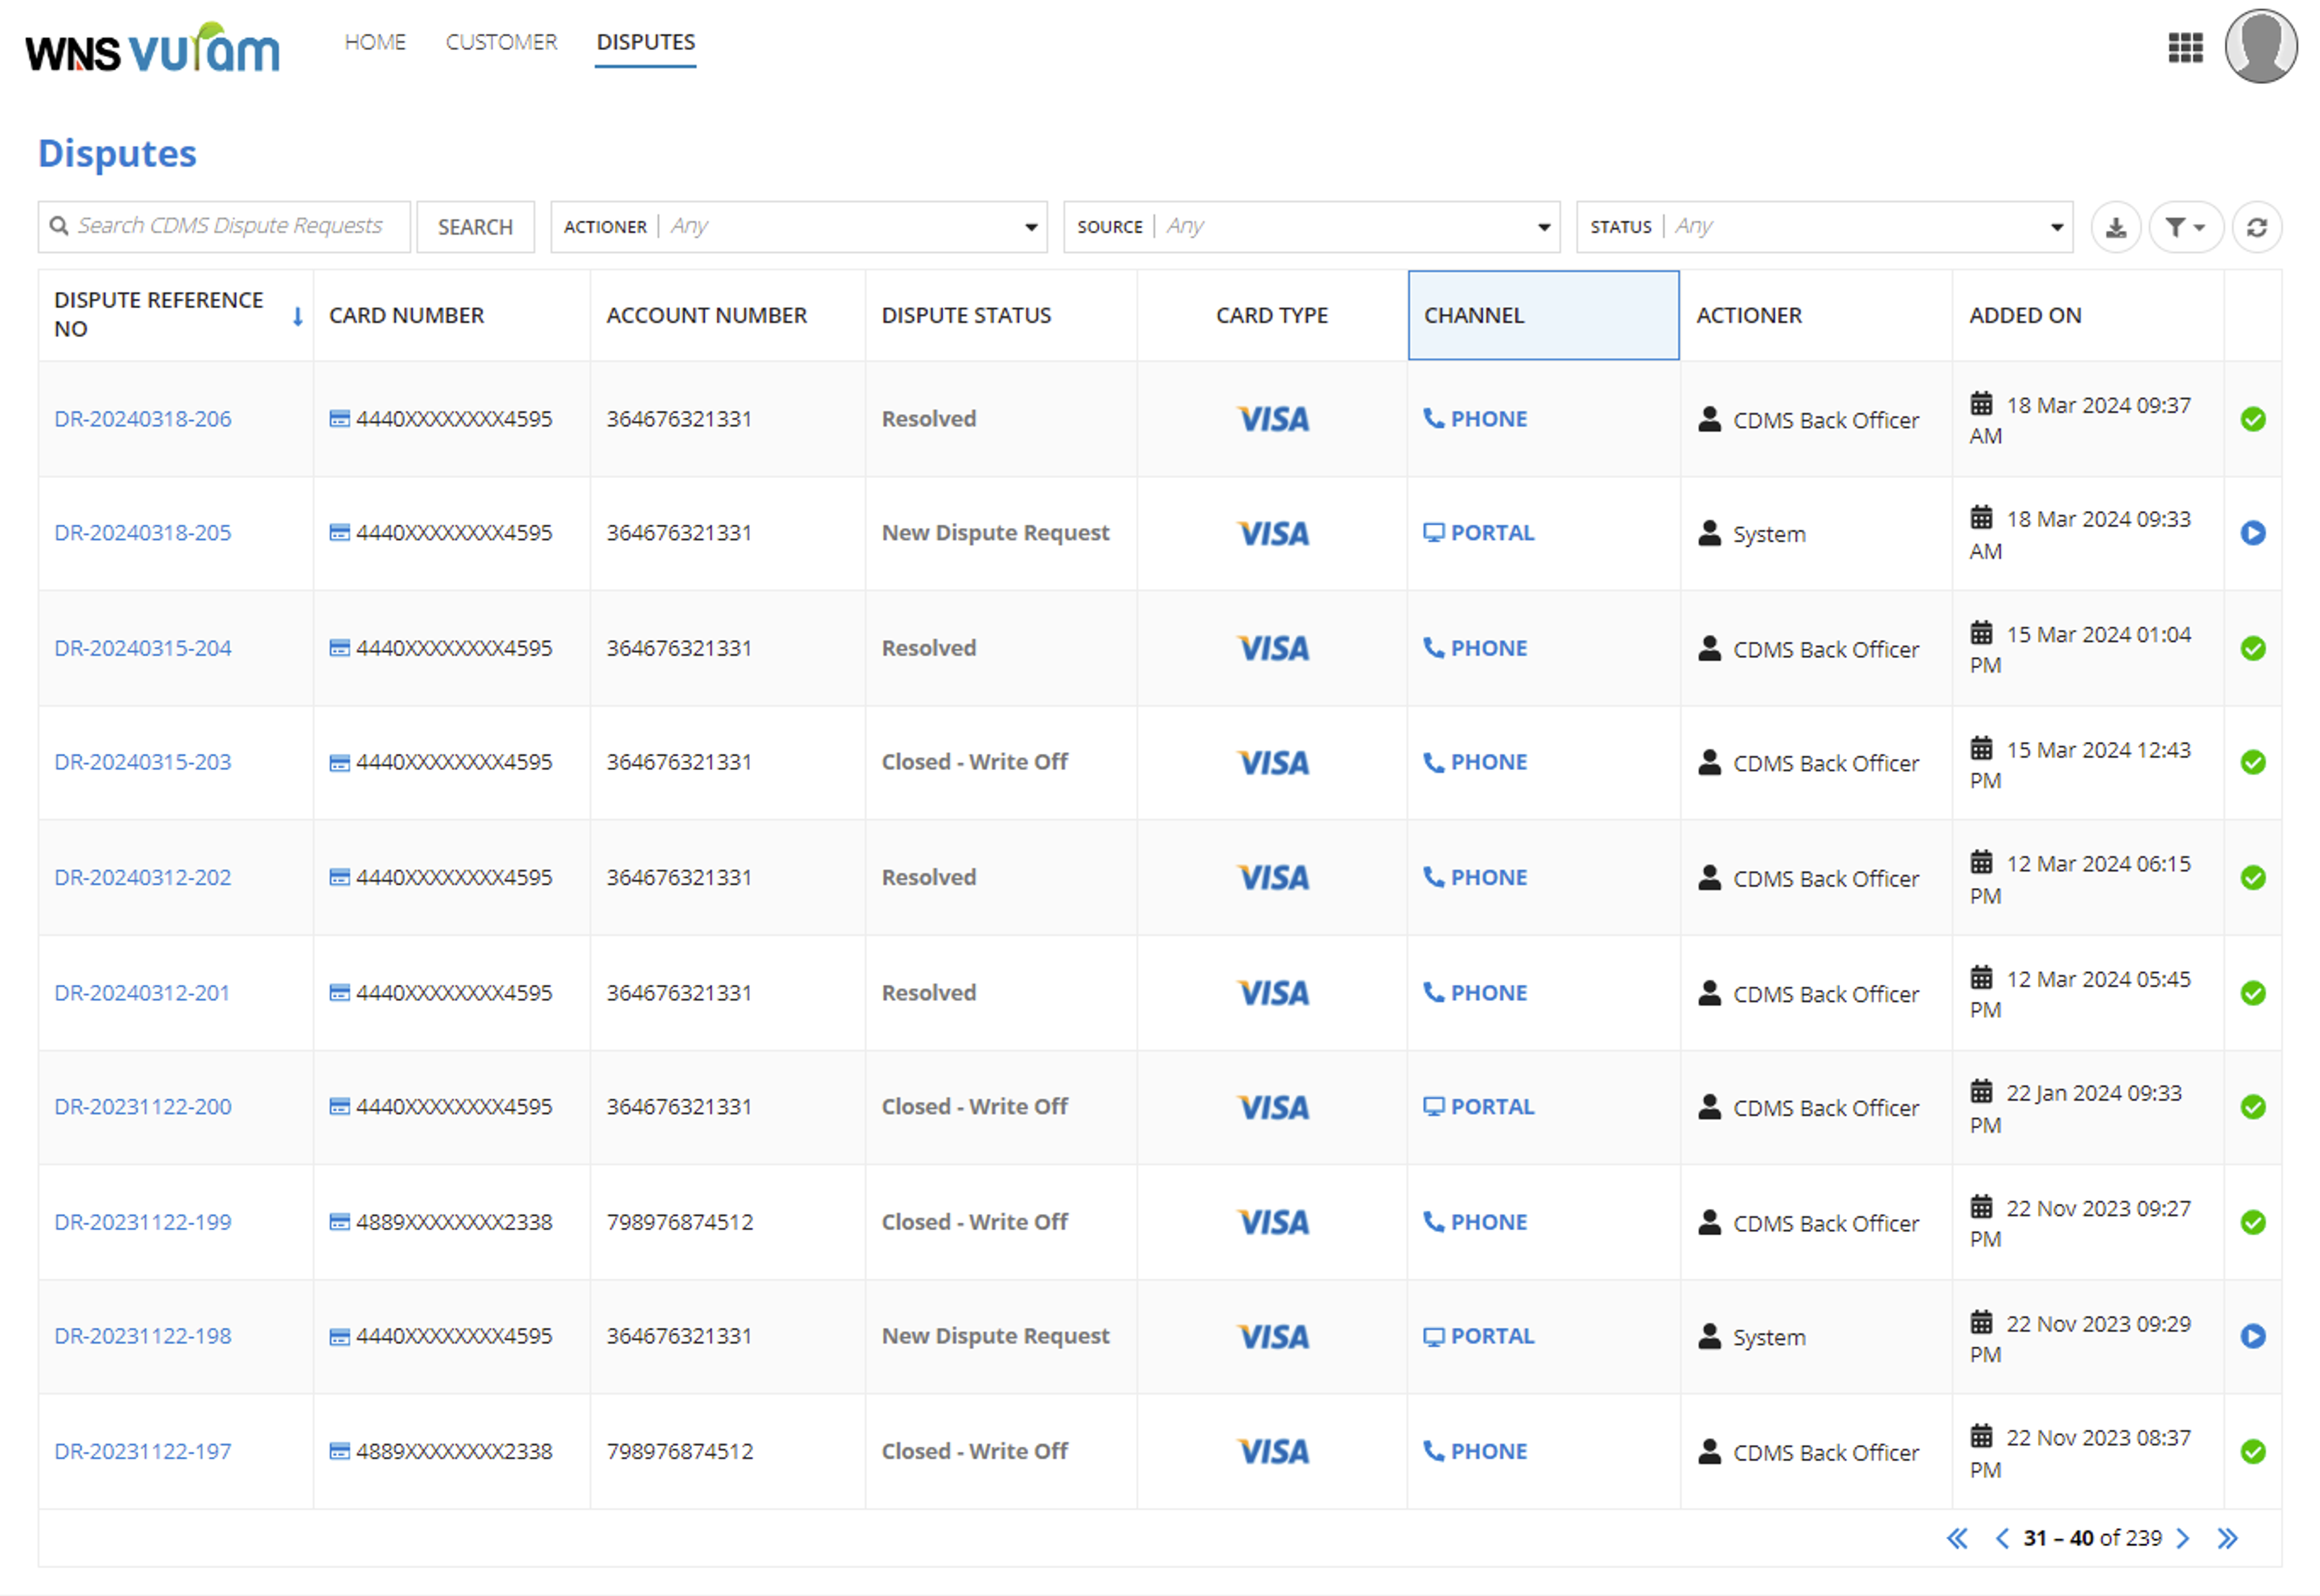Viewport: 2320px width, 1596px height.
Task: Sort by ADDED ON column header
Action: coord(2025,315)
